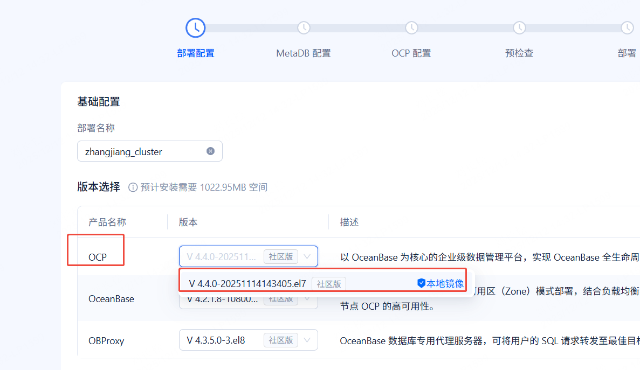This screenshot has height=370, width=640.
Task: Click the 部署 step circle icon
Action: [627, 27]
